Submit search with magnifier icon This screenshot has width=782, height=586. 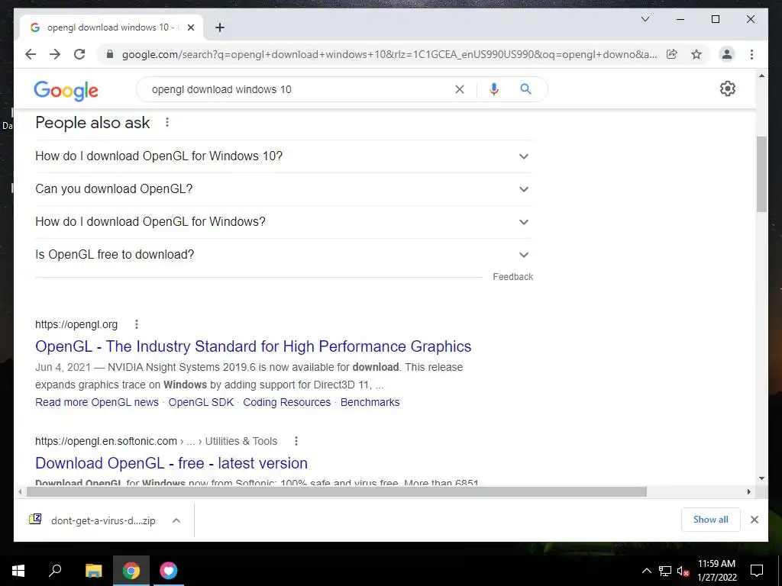pyautogui.click(x=525, y=89)
